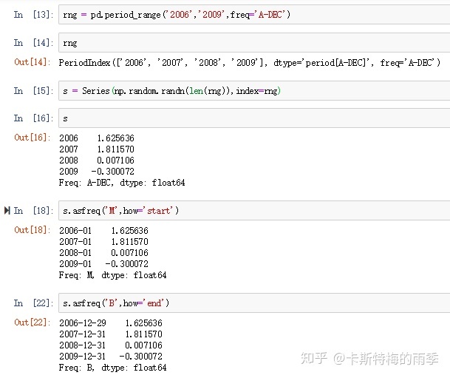Focus code cell 15 creating the Series
450x378 pixels.
[254, 91]
